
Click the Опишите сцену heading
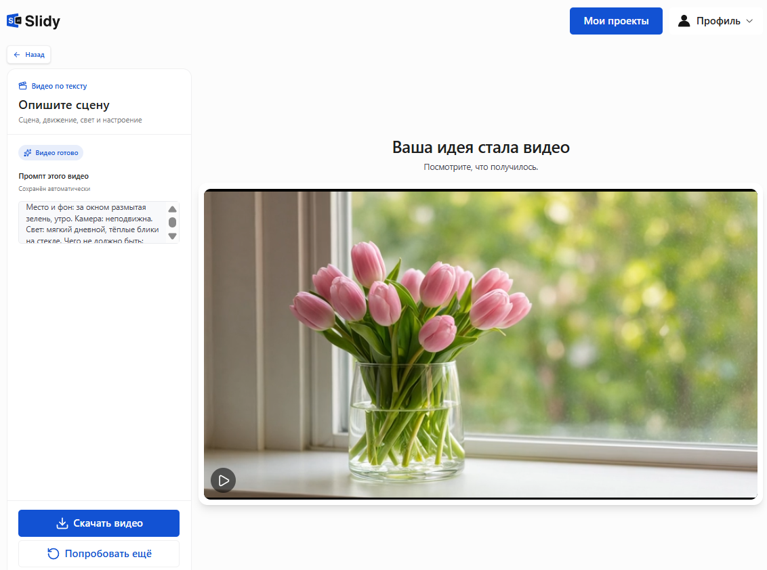pos(64,105)
